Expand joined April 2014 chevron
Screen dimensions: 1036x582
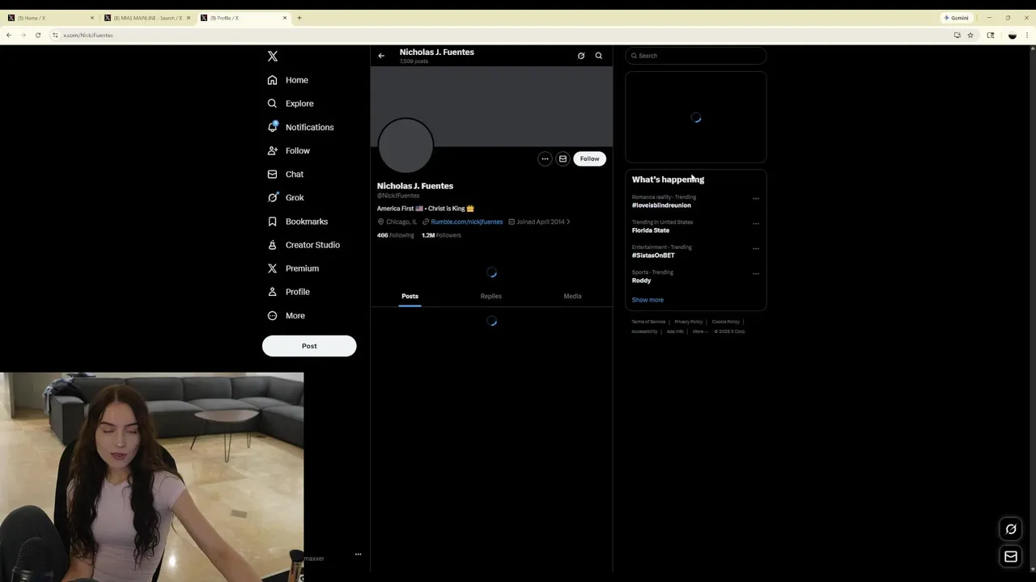pyautogui.click(x=568, y=221)
